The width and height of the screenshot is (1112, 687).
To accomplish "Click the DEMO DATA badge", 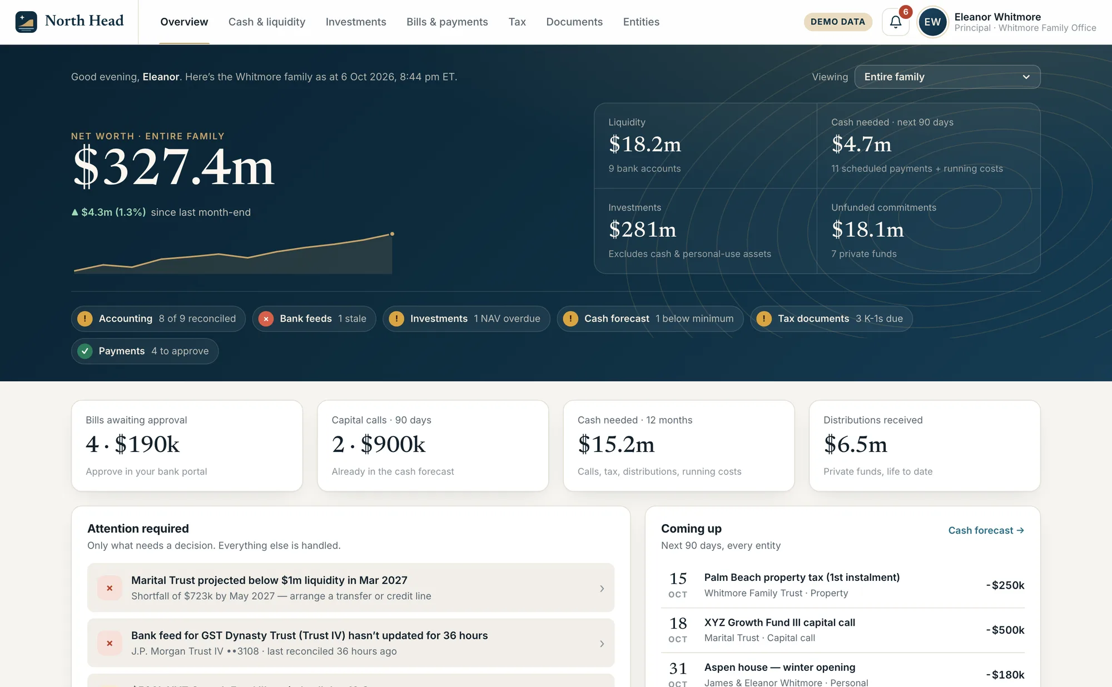I will (838, 22).
